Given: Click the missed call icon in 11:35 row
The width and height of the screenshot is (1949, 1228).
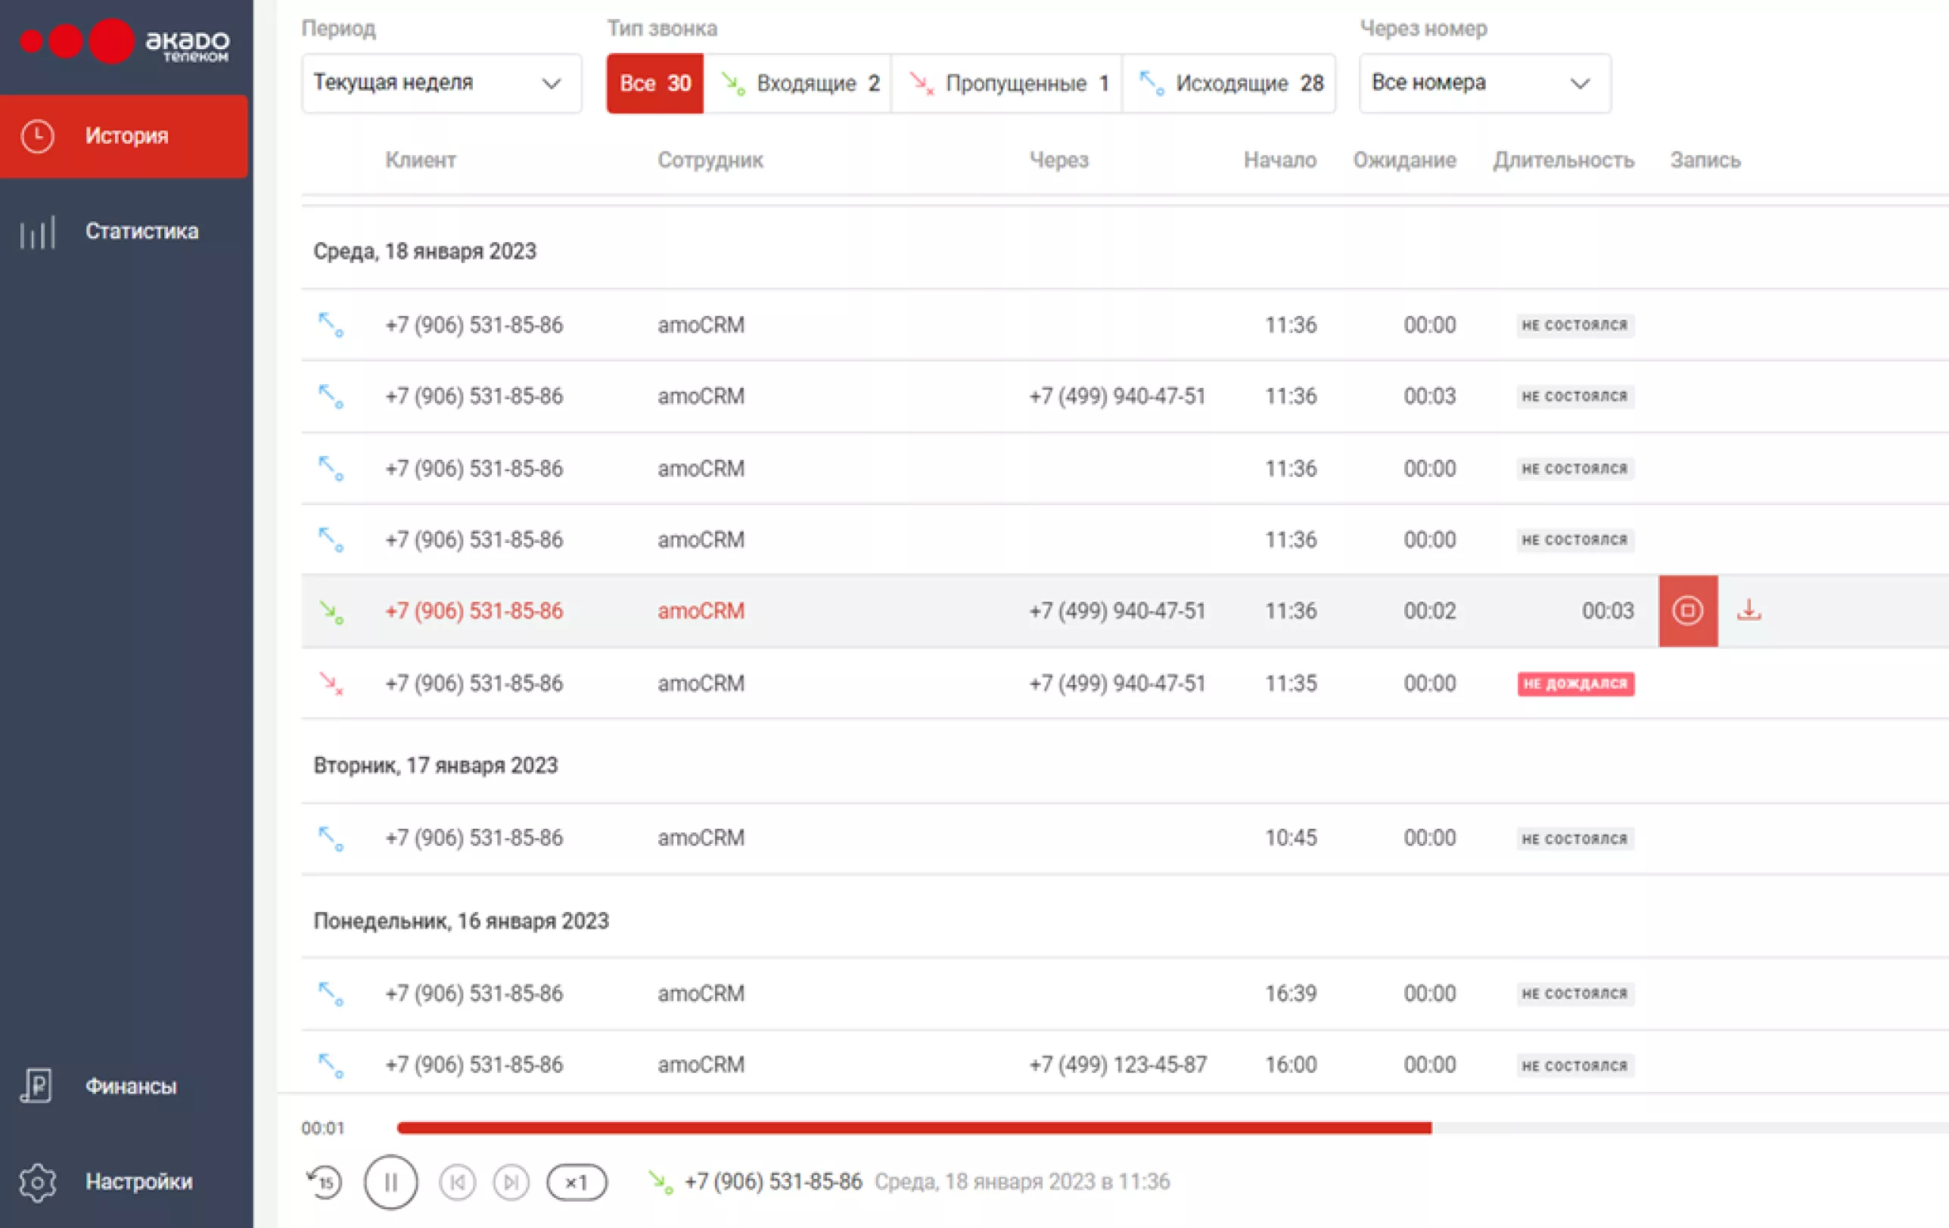Looking at the screenshot, I should pyautogui.click(x=331, y=684).
